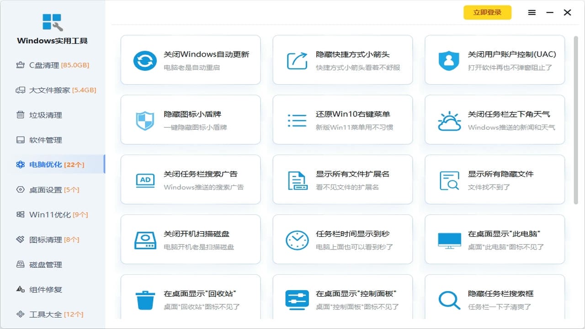Open the 工具大全 category
Viewport: 585px width, 329px height.
[x=46, y=314]
